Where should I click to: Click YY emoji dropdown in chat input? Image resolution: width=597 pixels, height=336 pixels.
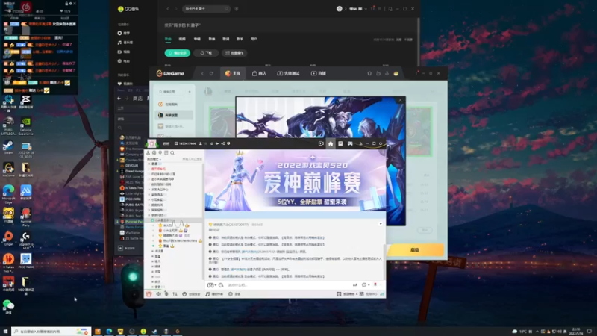click(212, 285)
